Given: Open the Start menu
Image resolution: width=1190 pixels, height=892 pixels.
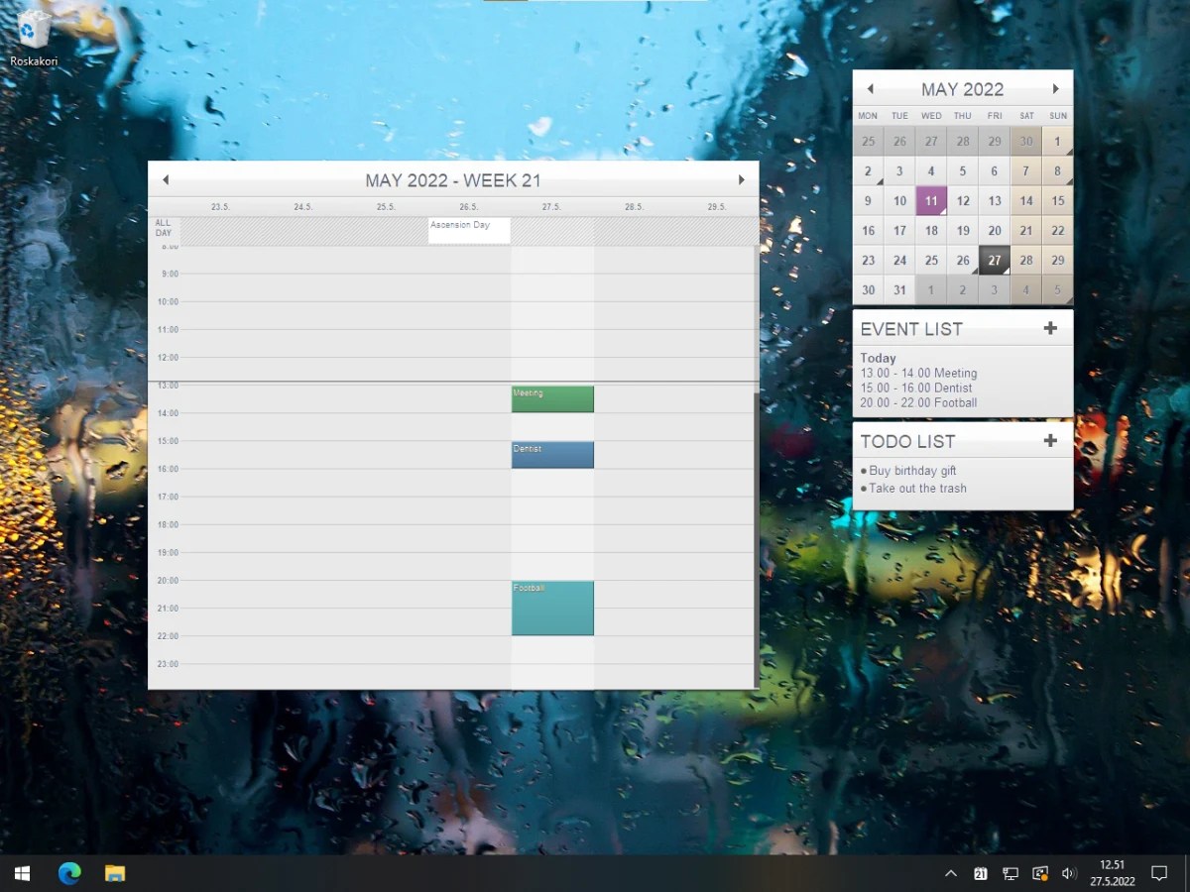Looking at the screenshot, I should 20,873.
